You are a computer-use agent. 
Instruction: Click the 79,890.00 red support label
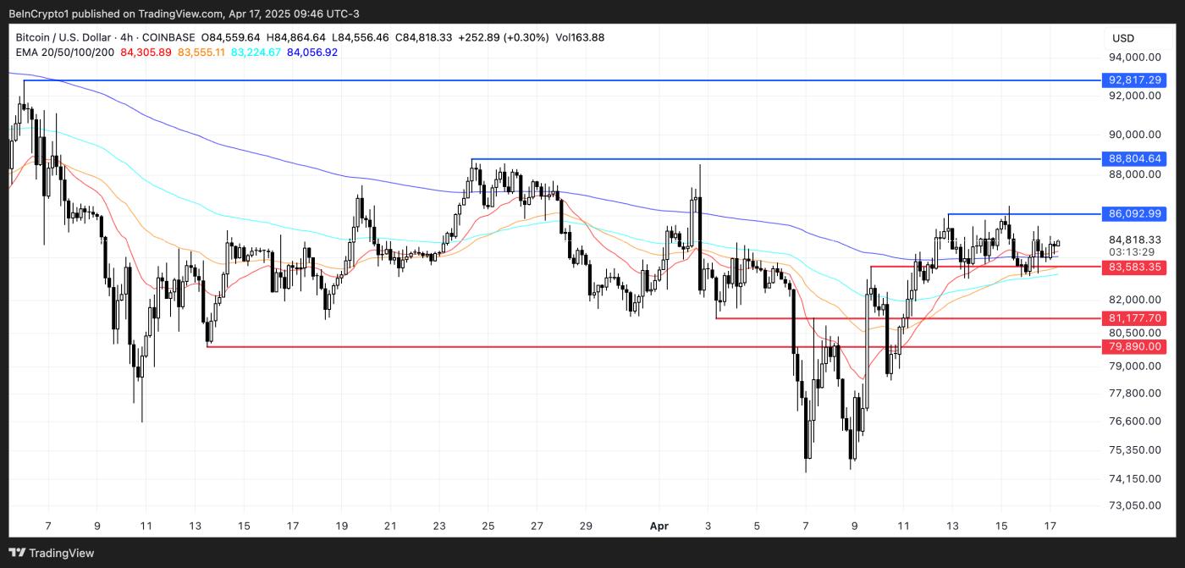pyautogui.click(x=1137, y=346)
